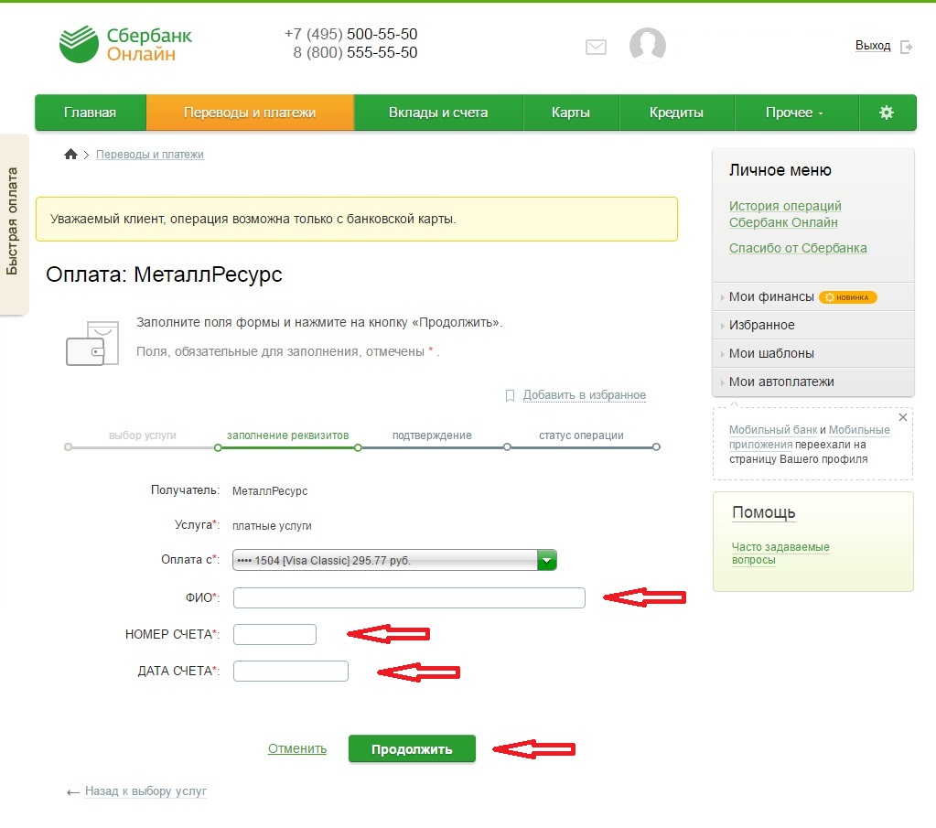This screenshot has height=828, width=936.
Task: Follow Переводы и платежи breadcrumb link
Action: (150, 154)
